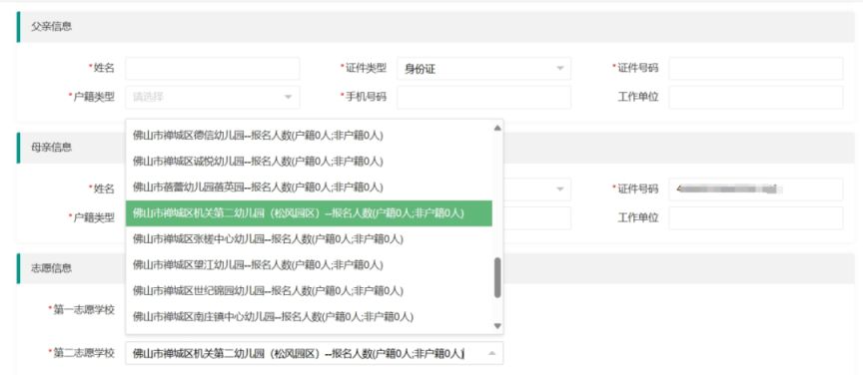The height and width of the screenshot is (375, 863).
Task: Choose 佛山市禅城区南庄镇中心幼儿园 option
Action: (309, 317)
